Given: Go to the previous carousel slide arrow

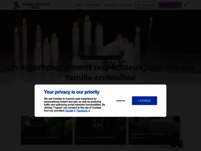Looking at the screenshot, I should pyautogui.click(x=173, y=143).
